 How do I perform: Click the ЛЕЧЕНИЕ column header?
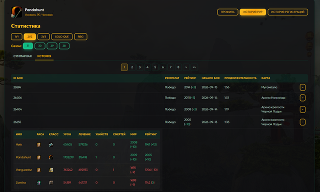[x=84, y=134]
